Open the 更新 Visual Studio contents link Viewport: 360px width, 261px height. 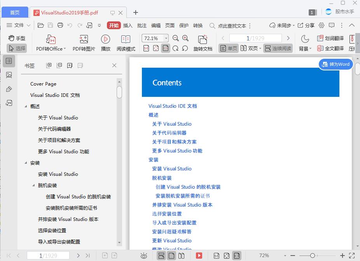[x=172, y=240]
